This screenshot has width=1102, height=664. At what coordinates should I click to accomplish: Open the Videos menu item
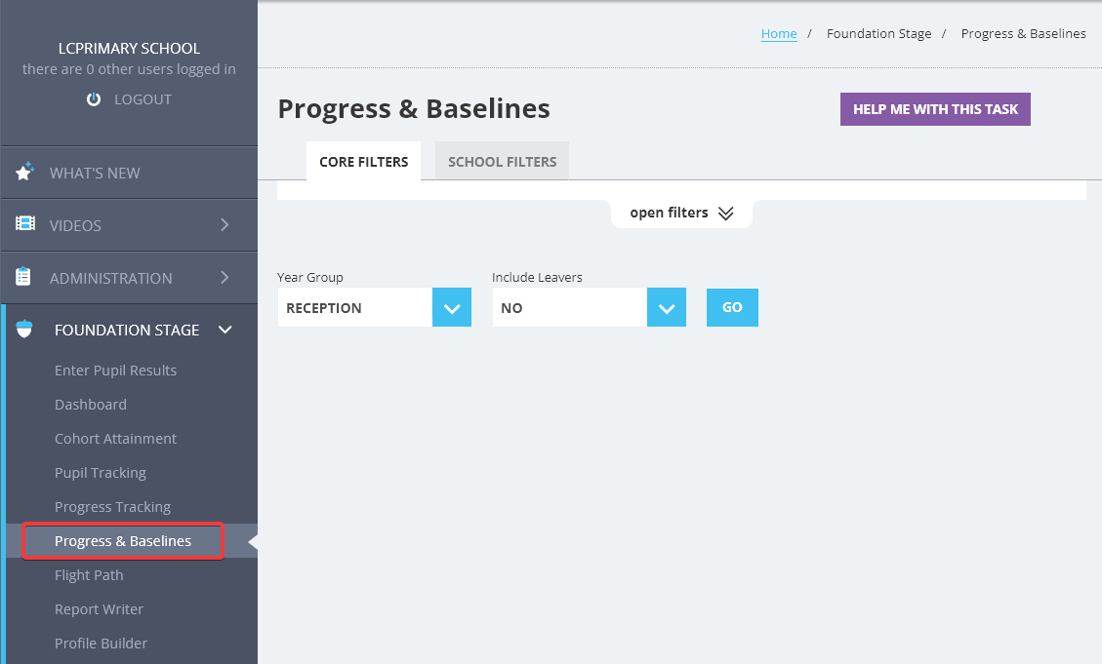point(129,225)
